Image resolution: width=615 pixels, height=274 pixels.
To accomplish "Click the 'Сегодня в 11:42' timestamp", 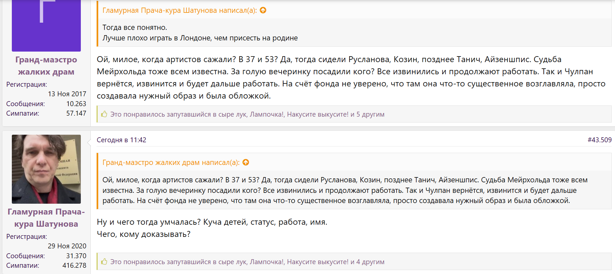I will tap(121, 140).
